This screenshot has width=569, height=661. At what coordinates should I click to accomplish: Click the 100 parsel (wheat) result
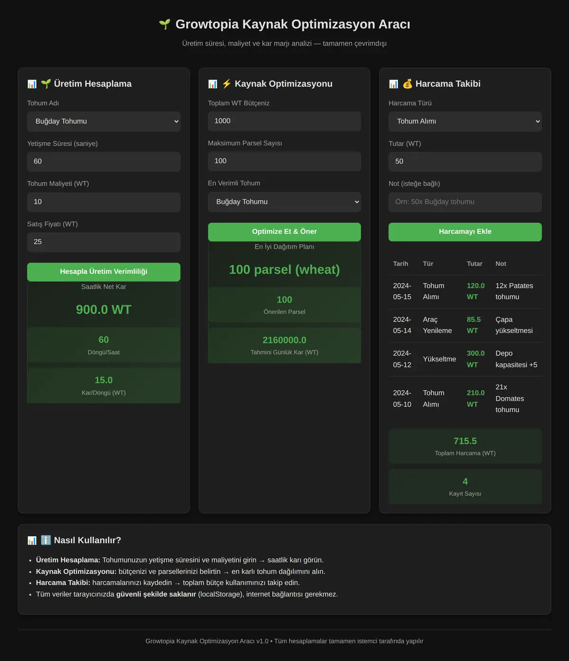[x=284, y=270]
